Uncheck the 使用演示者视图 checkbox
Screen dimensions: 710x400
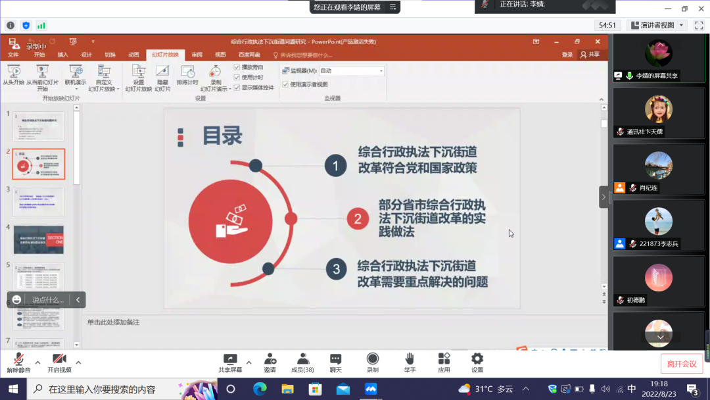285,84
